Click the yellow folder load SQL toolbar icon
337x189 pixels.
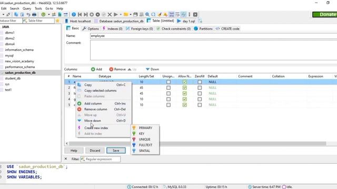coord(126,15)
